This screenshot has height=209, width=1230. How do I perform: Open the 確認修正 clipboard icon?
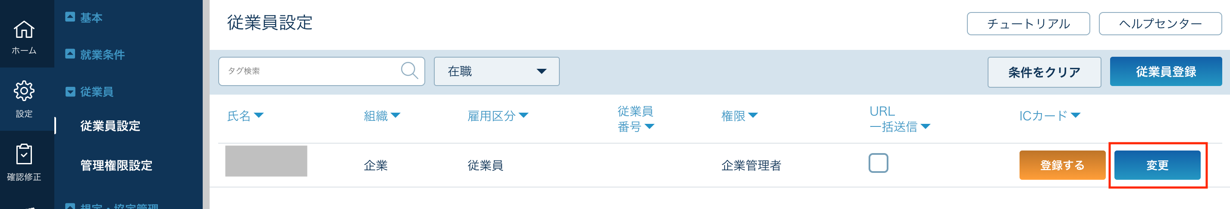click(24, 154)
